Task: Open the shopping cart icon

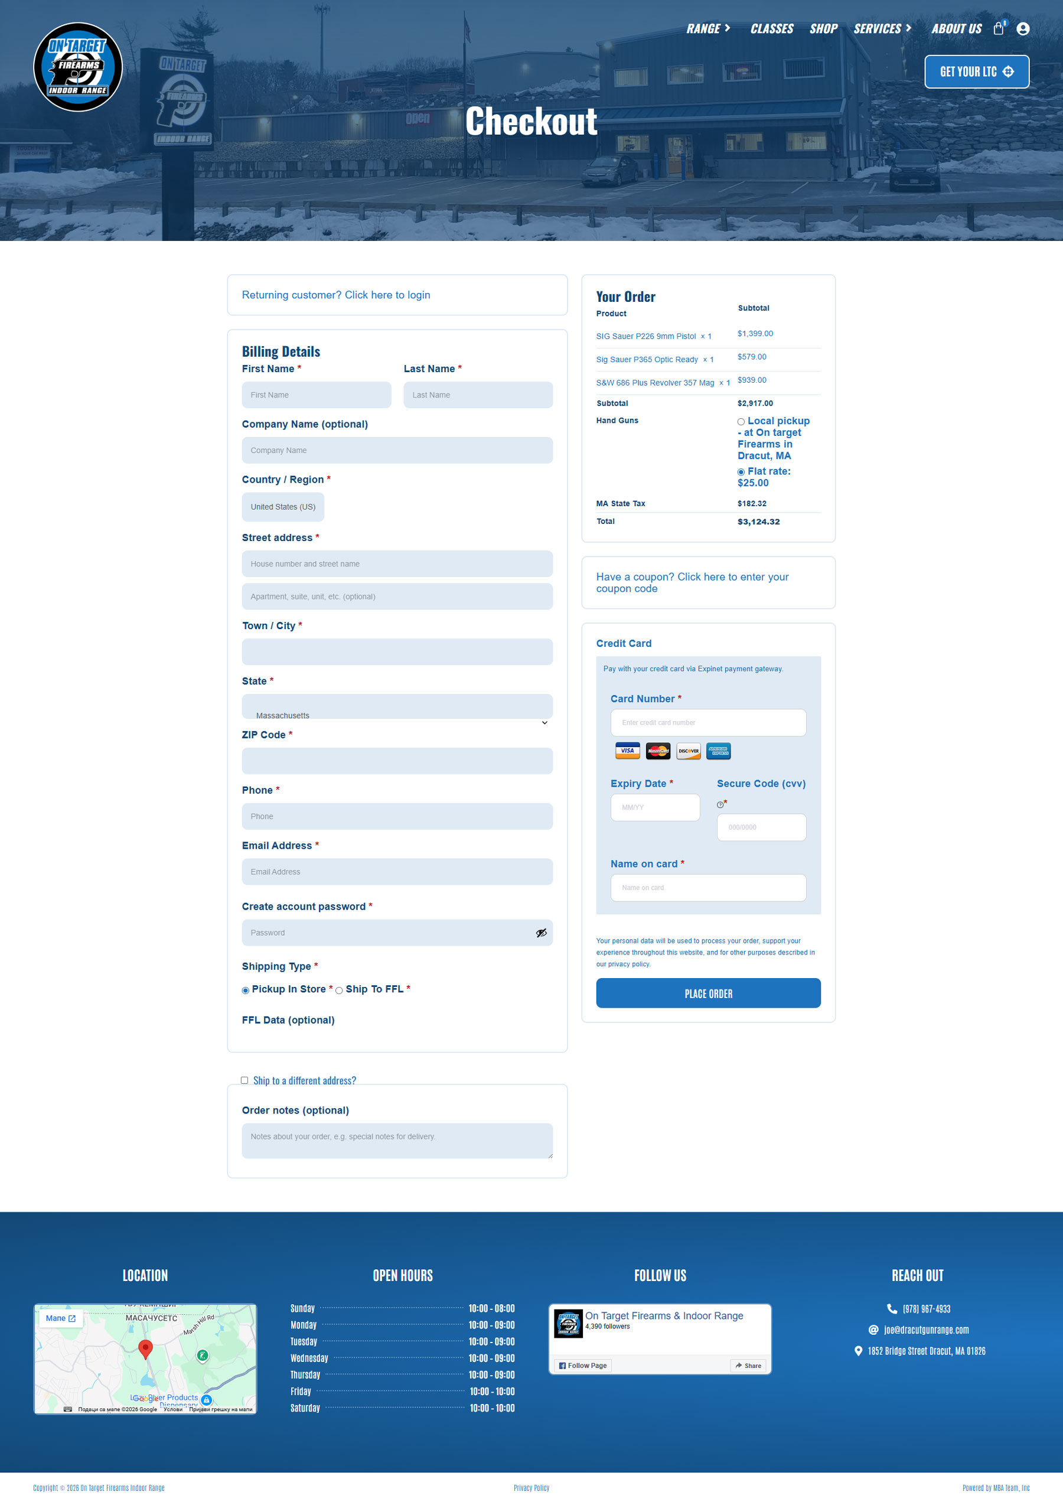Action: (998, 29)
